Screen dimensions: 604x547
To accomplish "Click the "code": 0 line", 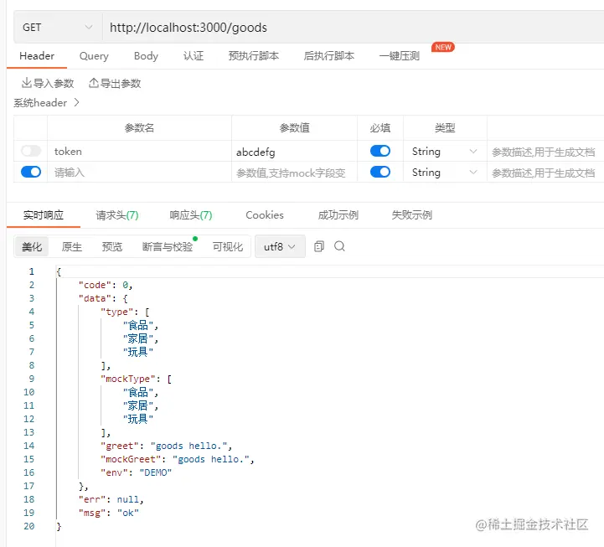I will pos(106,285).
